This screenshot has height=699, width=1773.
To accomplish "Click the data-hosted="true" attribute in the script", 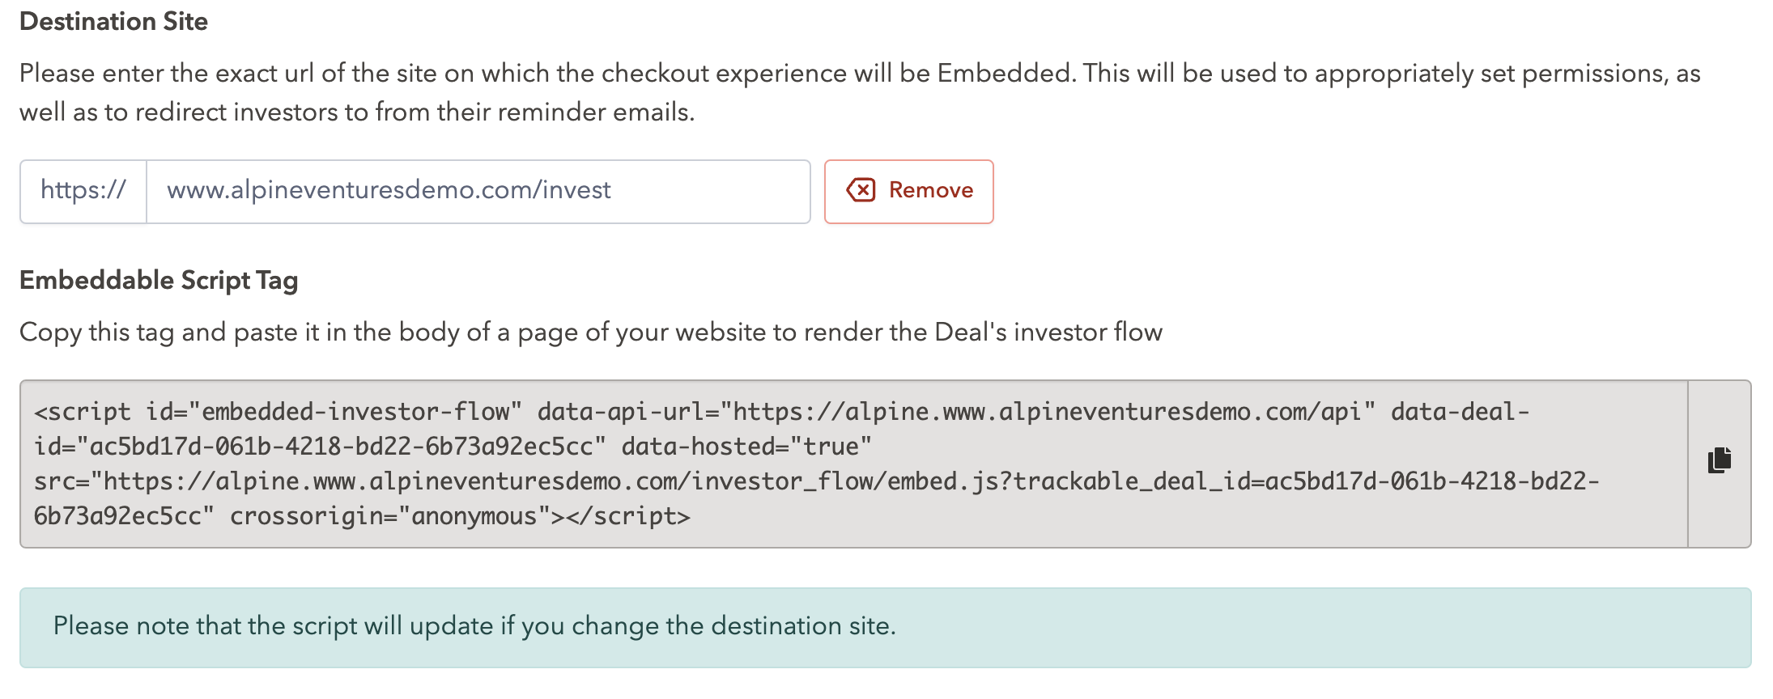I will [x=746, y=447].
